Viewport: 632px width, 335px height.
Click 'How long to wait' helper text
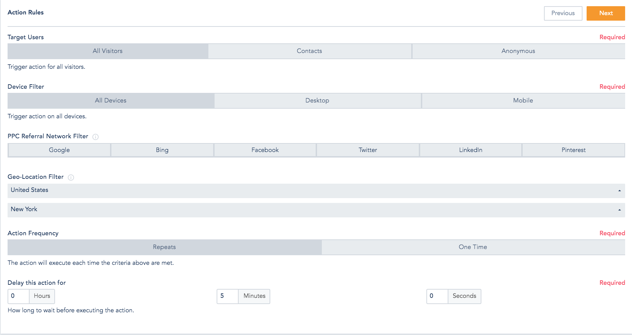pos(71,310)
